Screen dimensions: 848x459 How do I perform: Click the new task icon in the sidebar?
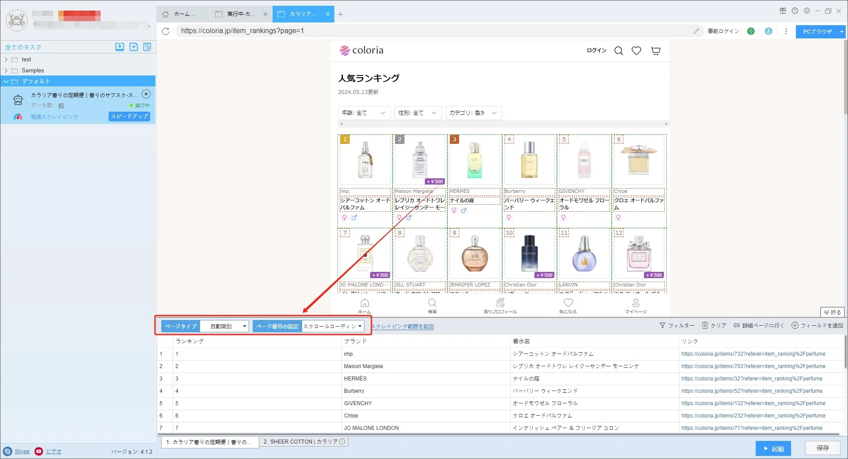coord(133,47)
